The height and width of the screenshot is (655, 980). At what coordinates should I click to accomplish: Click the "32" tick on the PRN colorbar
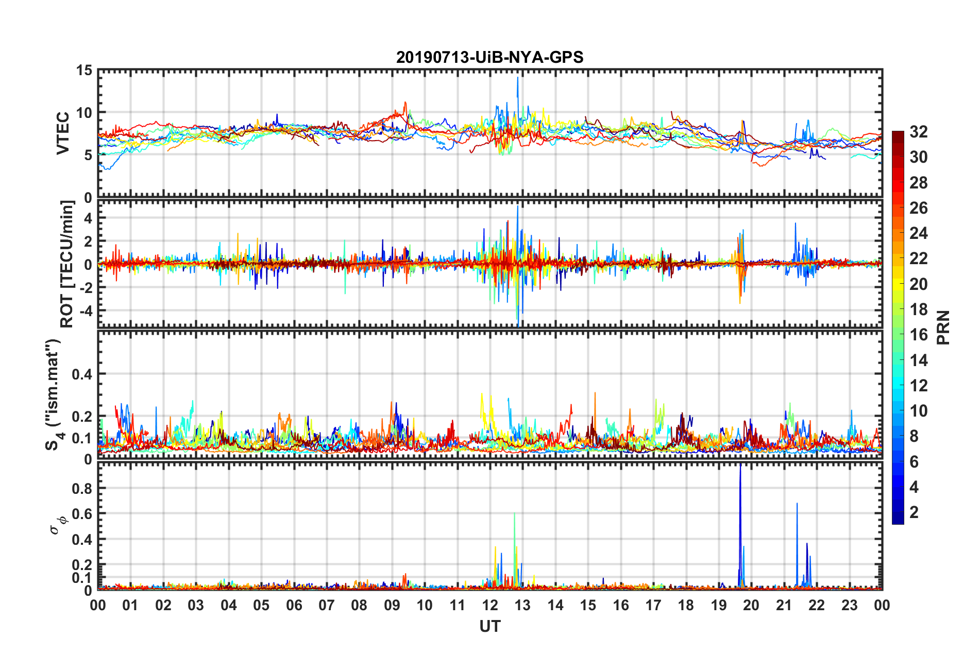918,132
